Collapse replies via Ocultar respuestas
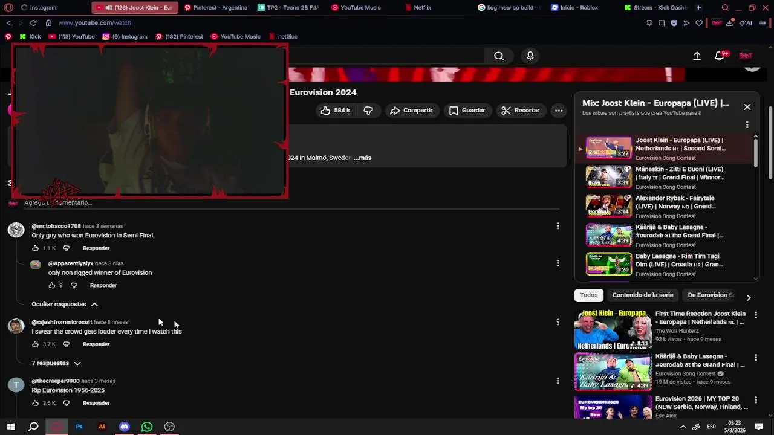 click(x=65, y=304)
